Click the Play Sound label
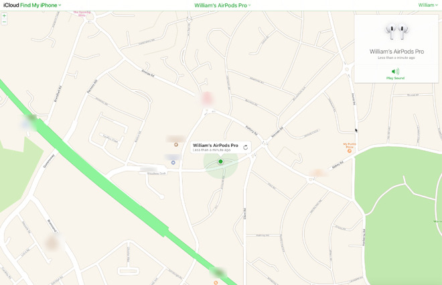This screenshot has height=285, width=442. 395,78
